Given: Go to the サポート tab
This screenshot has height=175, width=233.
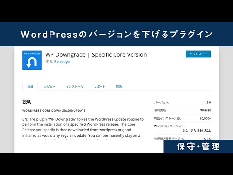Looking at the screenshot, I should tap(100, 87).
